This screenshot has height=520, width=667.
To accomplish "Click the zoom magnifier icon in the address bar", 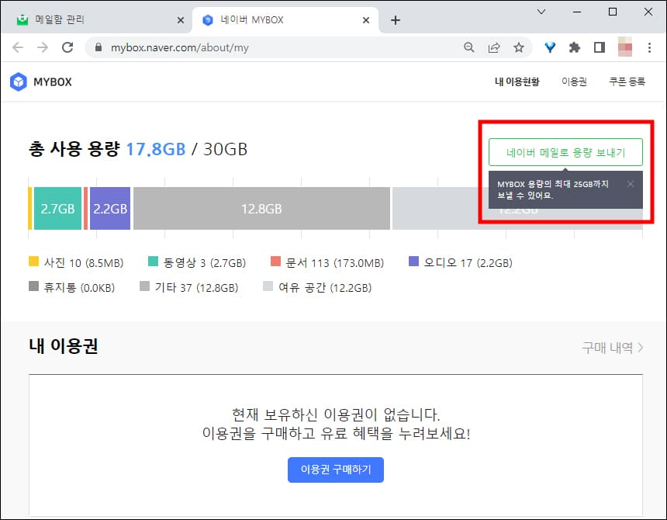I will click(x=468, y=47).
